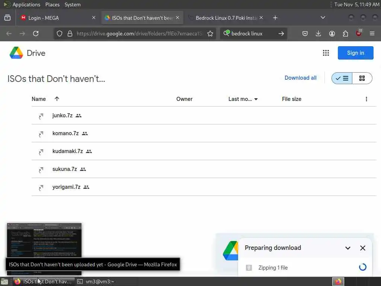Reload the page with the refresh icon
Image resolution: width=381 pixels, height=286 pixels.
click(x=36, y=34)
